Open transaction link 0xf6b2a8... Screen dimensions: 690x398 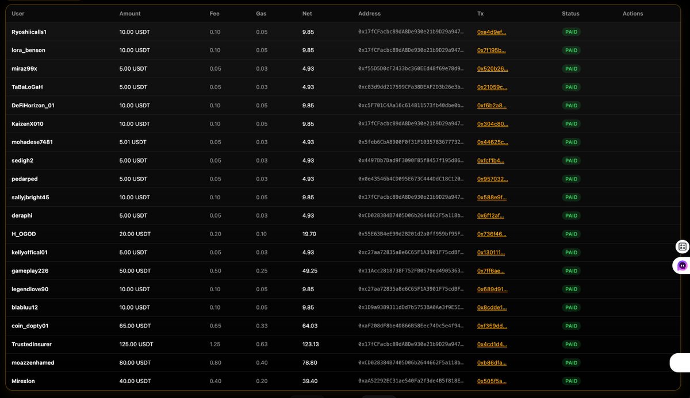pyautogui.click(x=492, y=106)
